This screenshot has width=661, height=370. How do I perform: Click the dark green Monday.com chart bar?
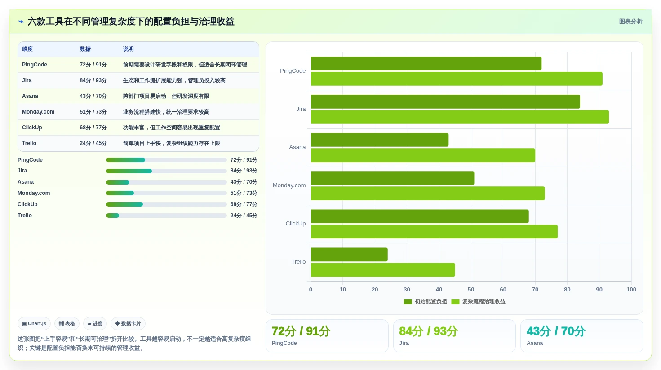392,178
